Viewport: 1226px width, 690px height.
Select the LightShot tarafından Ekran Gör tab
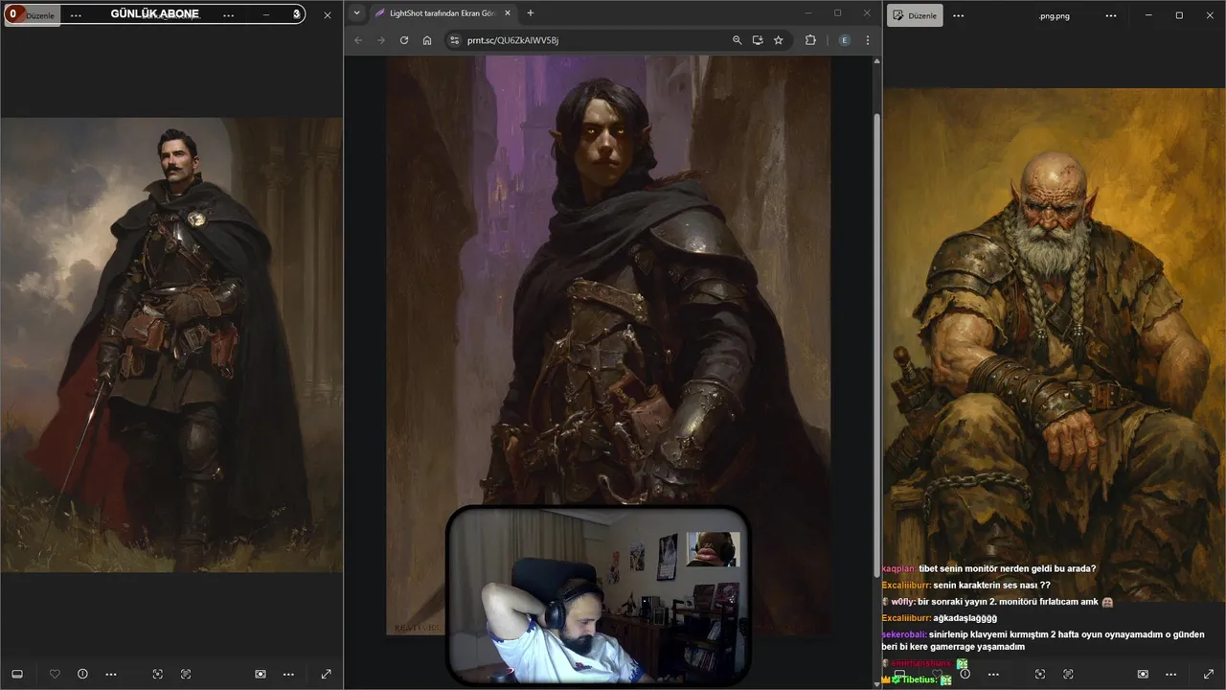(x=444, y=13)
